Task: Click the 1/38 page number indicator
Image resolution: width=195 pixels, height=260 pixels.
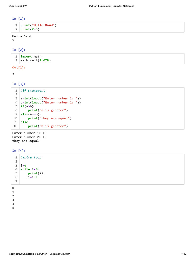Action: tap(184, 254)
